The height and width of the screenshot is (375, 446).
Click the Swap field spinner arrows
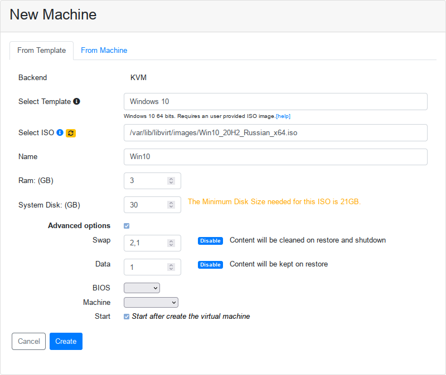point(171,243)
